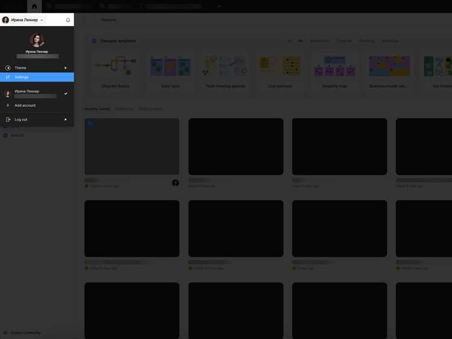Select Settings in account menu
Screen dimensions: 452x339
37,77
